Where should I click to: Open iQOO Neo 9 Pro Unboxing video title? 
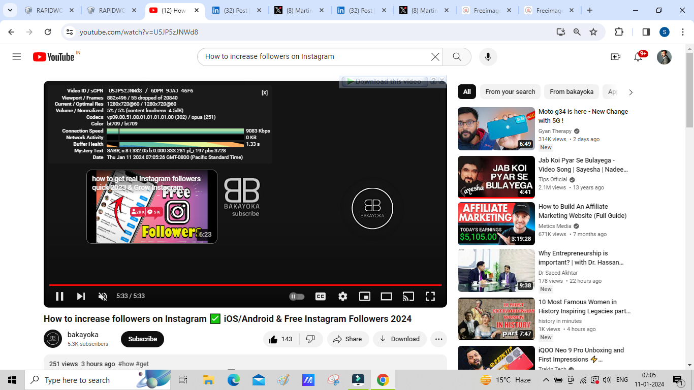click(x=581, y=355)
